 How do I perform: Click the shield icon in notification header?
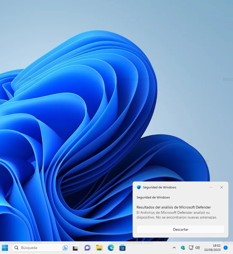pos(139,187)
